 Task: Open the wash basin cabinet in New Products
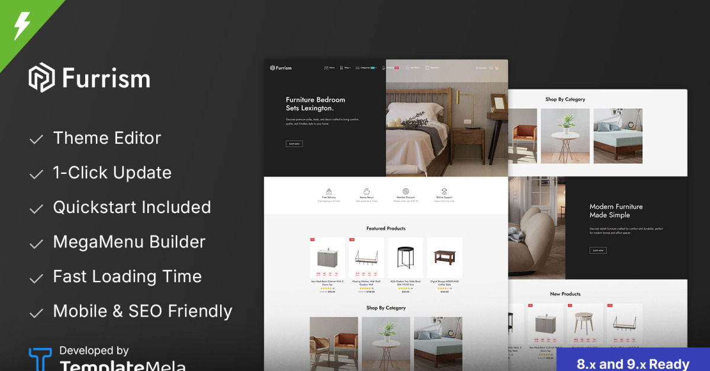(x=546, y=324)
